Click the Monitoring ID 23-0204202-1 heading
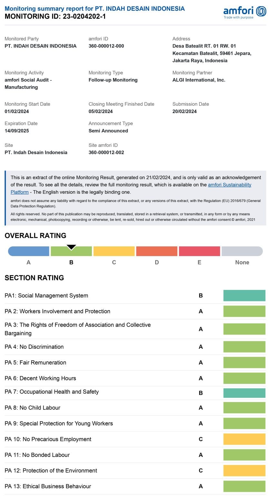The width and height of the screenshot is (270, 496). point(55,16)
